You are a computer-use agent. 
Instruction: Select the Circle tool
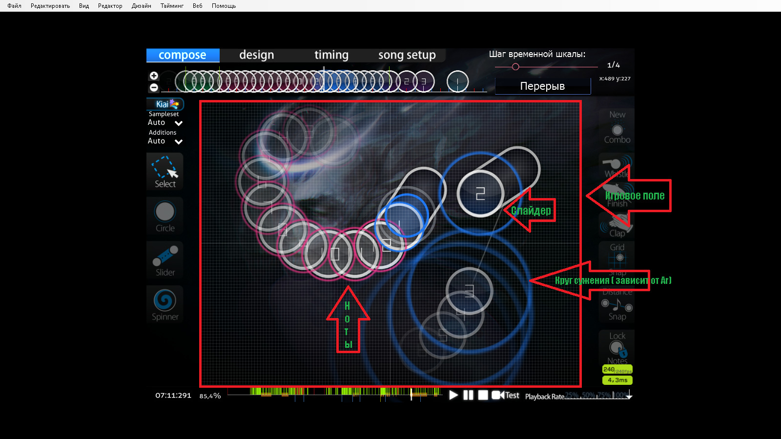(x=165, y=216)
